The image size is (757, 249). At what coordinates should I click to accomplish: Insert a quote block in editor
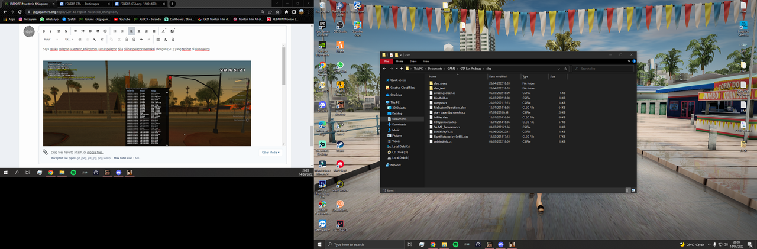pyautogui.click(x=83, y=31)
